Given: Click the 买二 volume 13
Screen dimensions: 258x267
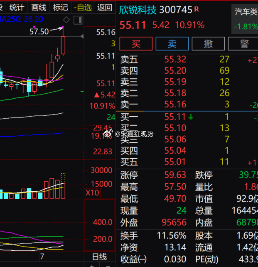Looking at the screenshot, I should pyautogui.click(x=224, y=128).
